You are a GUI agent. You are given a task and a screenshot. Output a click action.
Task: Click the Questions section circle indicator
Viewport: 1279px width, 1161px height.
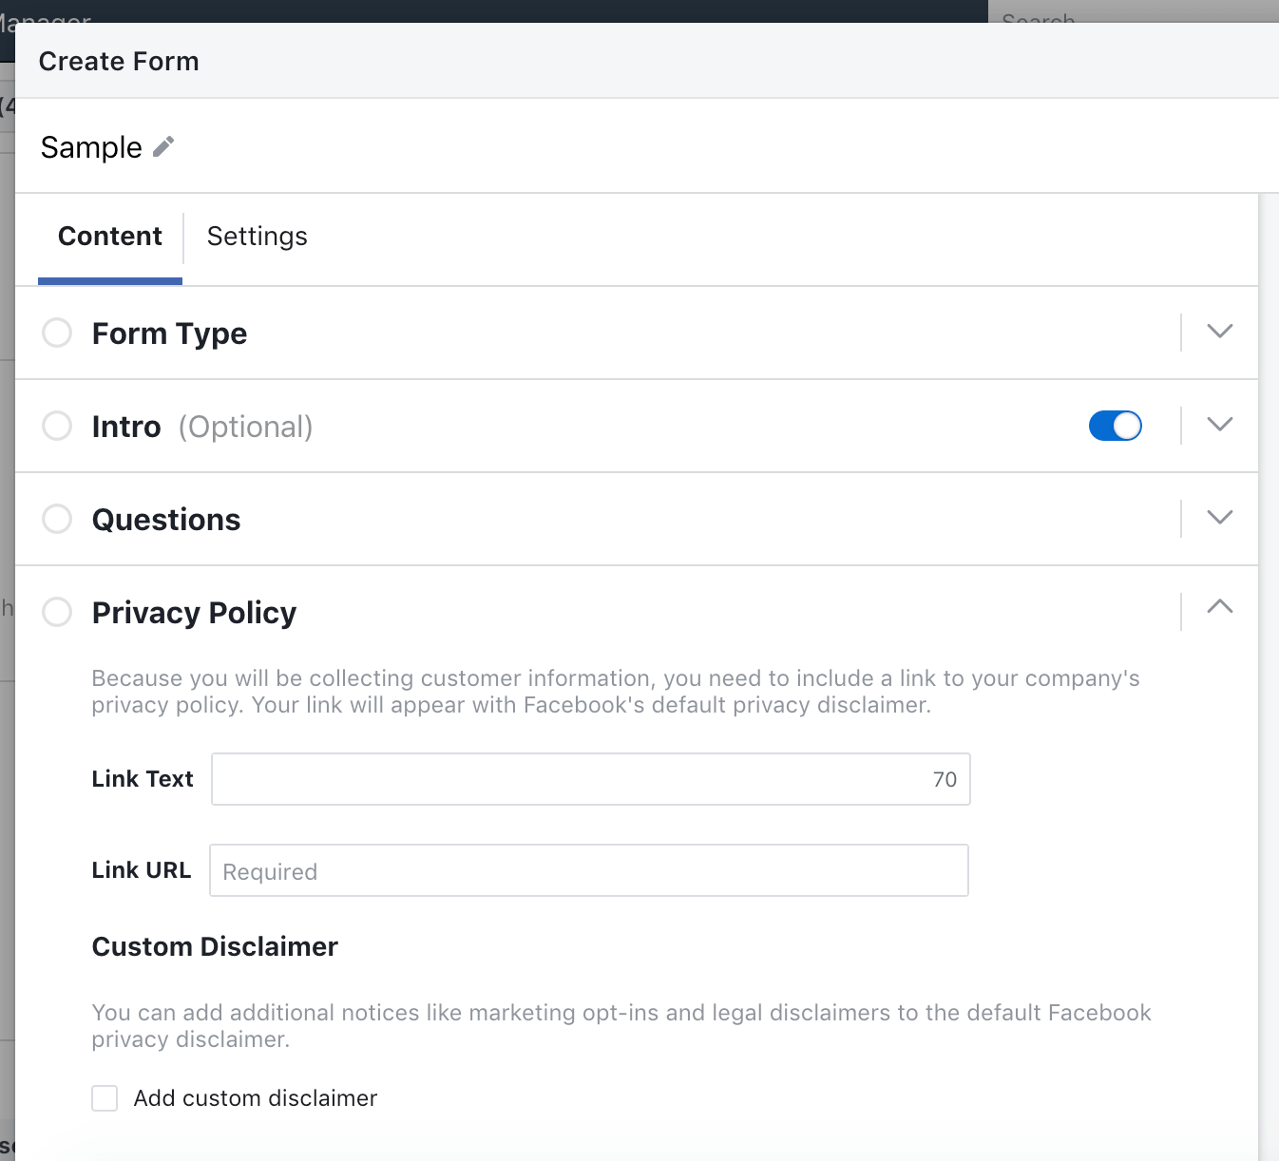[x=57, y=519]
